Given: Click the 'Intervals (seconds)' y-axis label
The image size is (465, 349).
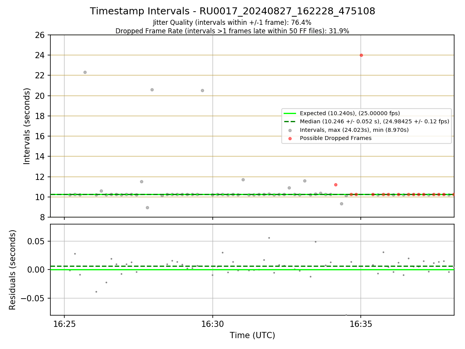Looking at the screenshot, I should [x=27, y=126].
